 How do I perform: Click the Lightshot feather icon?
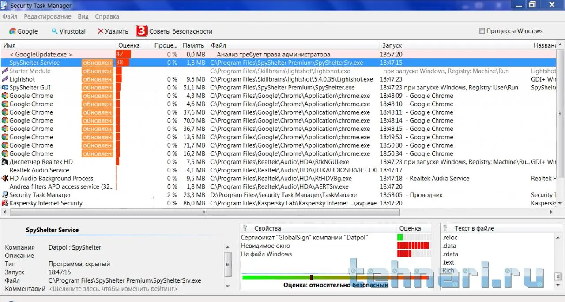coord(5,79)
